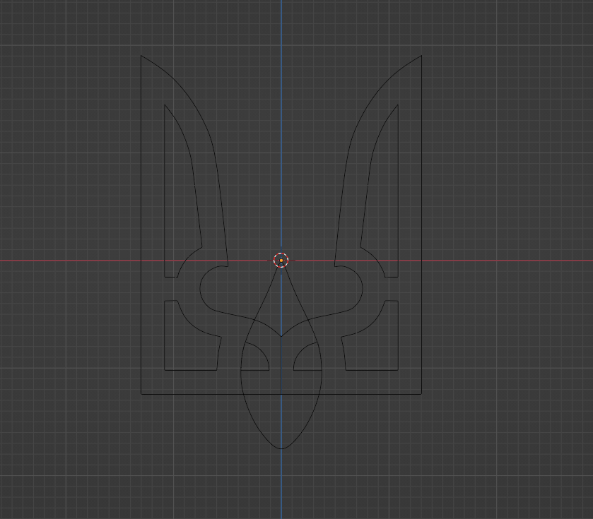
Task: Click the orange origin dot inside 3D cursor
Action: click(x=281, y=261)
